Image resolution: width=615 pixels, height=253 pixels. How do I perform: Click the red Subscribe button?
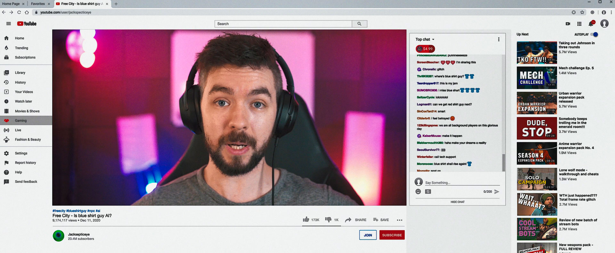click(x=392, y=235)
